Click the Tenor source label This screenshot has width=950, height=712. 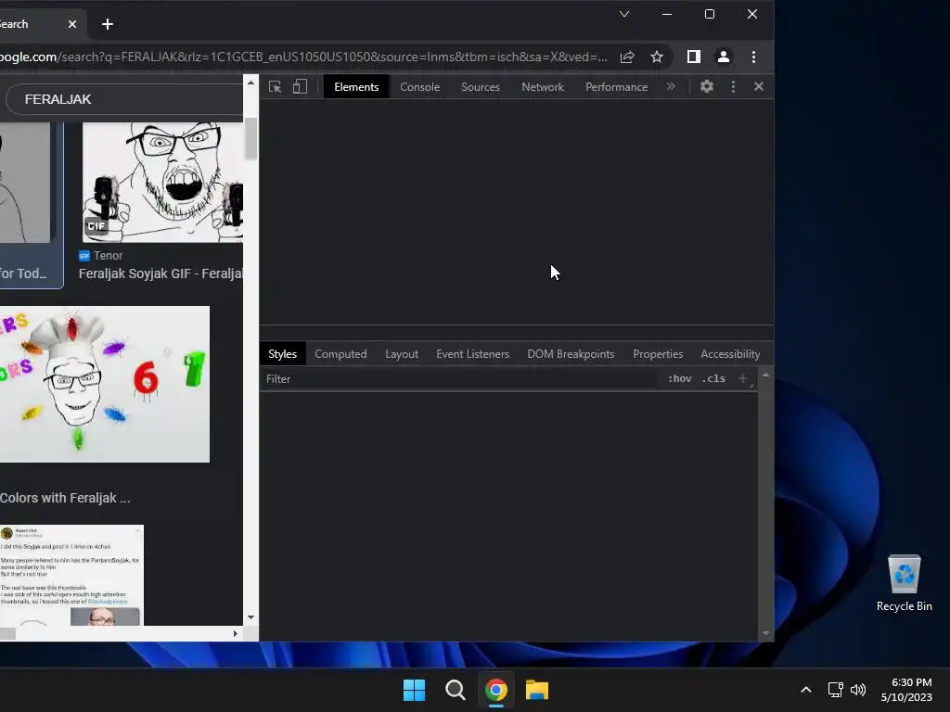(108, 256)
